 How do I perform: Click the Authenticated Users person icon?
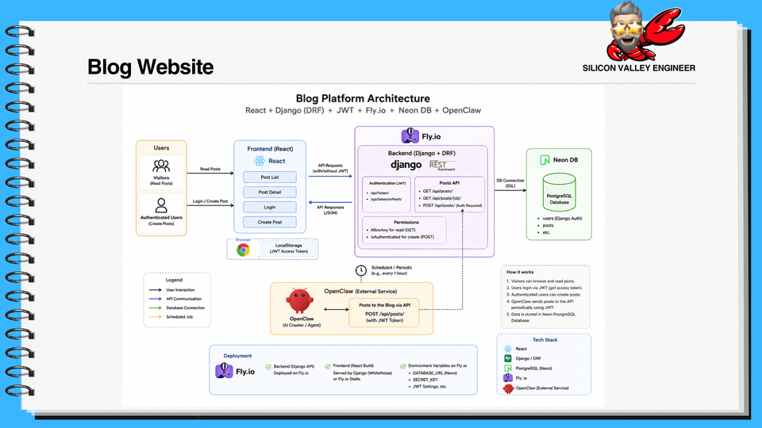pos(161,205)
